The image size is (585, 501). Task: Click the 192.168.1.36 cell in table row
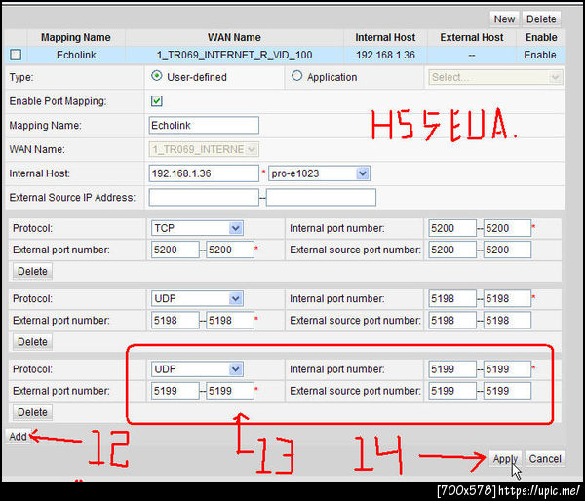(385, 55)
